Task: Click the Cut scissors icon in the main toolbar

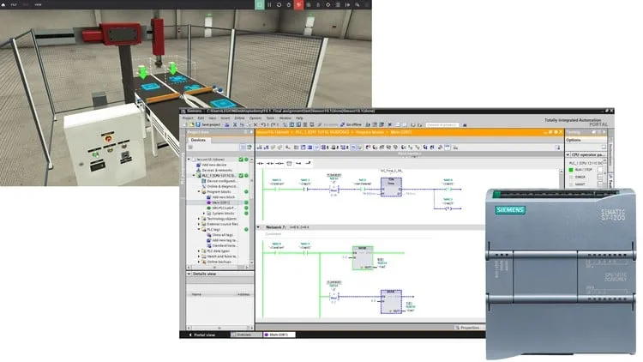Action: click(x=235, y=124)
